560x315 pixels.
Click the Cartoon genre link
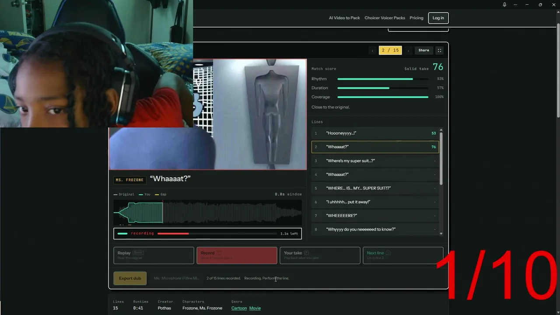click(239, 308)
